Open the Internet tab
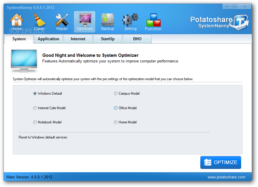 pos(78,39)
